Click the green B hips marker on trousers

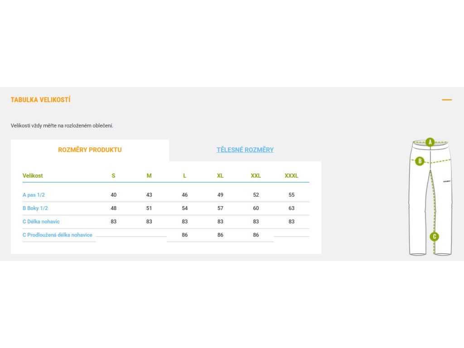(x=420, y=161)
